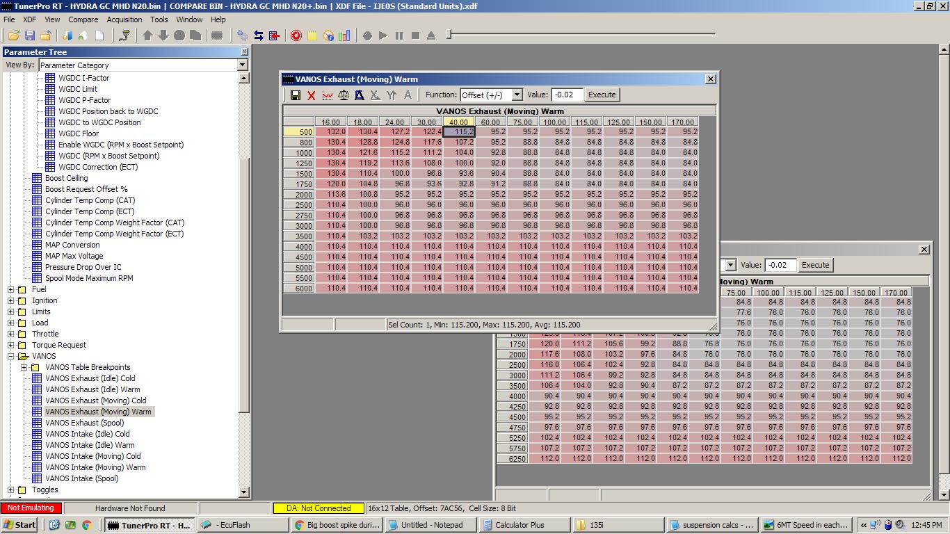Click the upload arrow icon in main toolbar
950x534 pixels.
click(147, 35)
